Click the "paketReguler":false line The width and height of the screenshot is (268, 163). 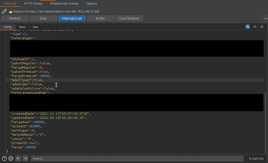(31, 63)
